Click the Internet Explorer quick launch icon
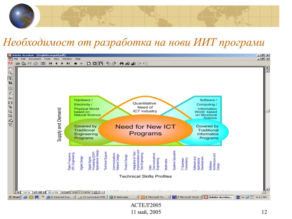This screenshot has width=292, height=219. pyautogui.click(x=25, y=197)
